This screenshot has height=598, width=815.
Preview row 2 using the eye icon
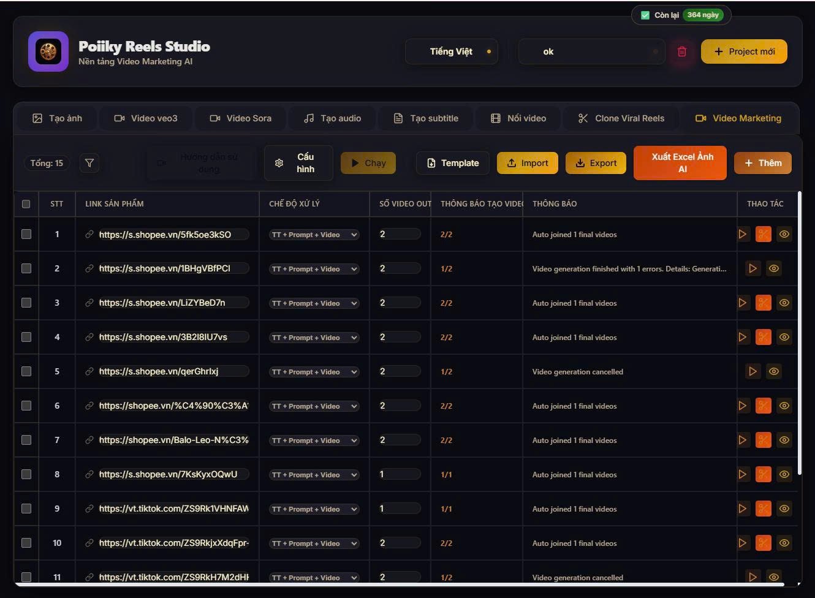[x=773, y=268]
